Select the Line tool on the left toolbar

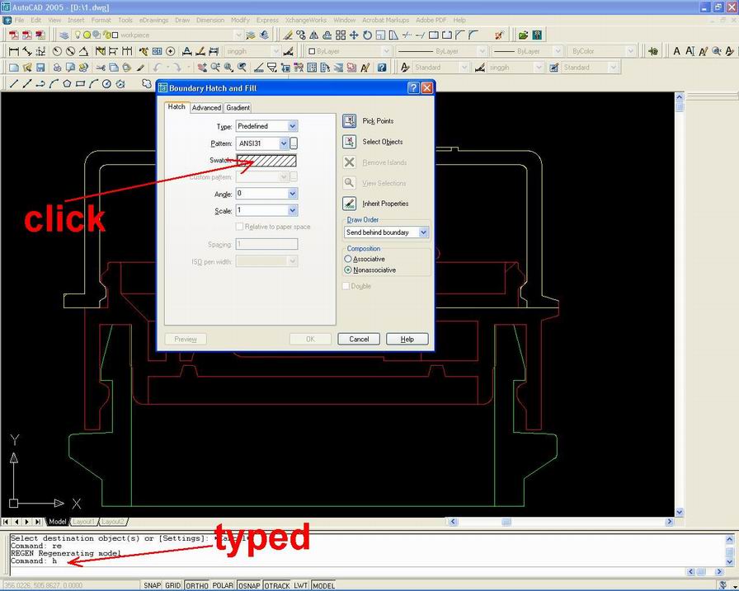14,82
